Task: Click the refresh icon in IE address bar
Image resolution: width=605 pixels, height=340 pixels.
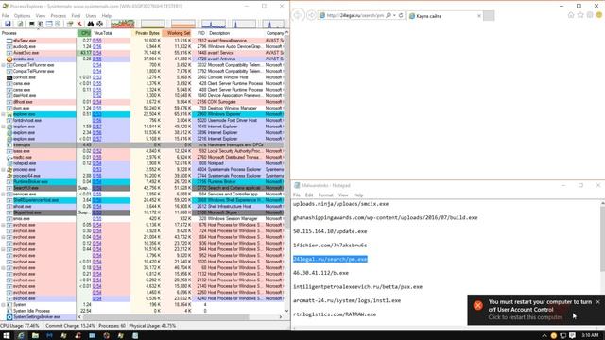Action: coord(401,15)
